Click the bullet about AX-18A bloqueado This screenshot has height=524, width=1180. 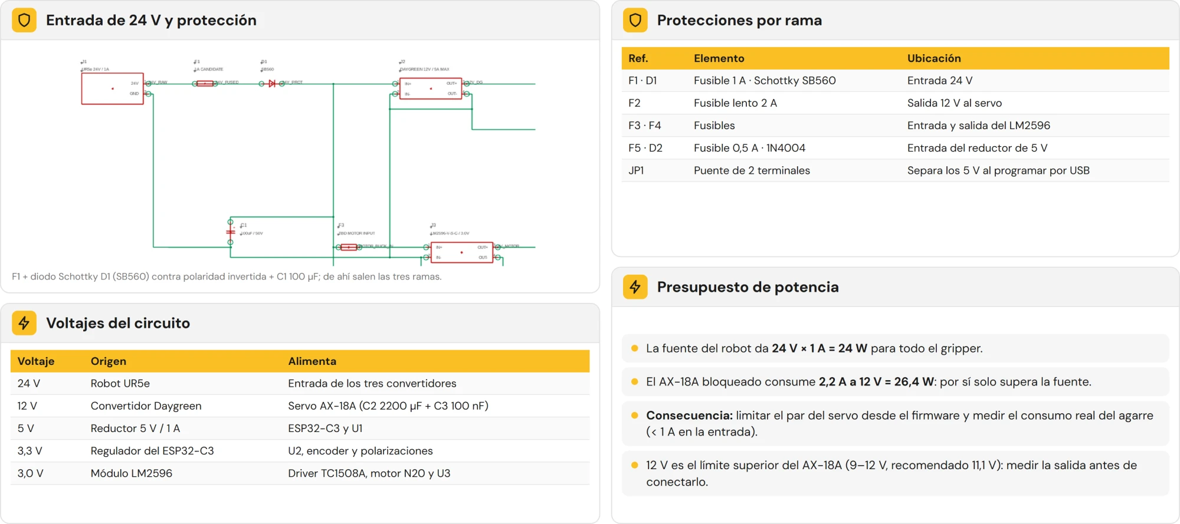point(896,382)
